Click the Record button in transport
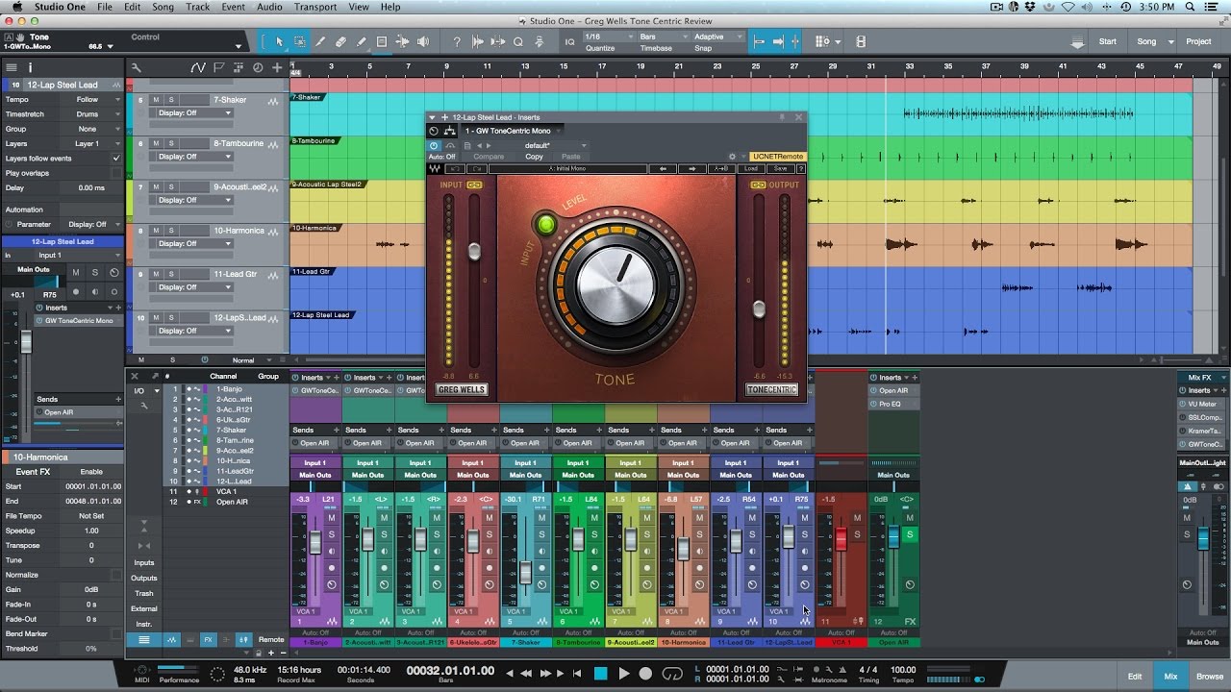Screen dimensions: 1231x692 645,674
